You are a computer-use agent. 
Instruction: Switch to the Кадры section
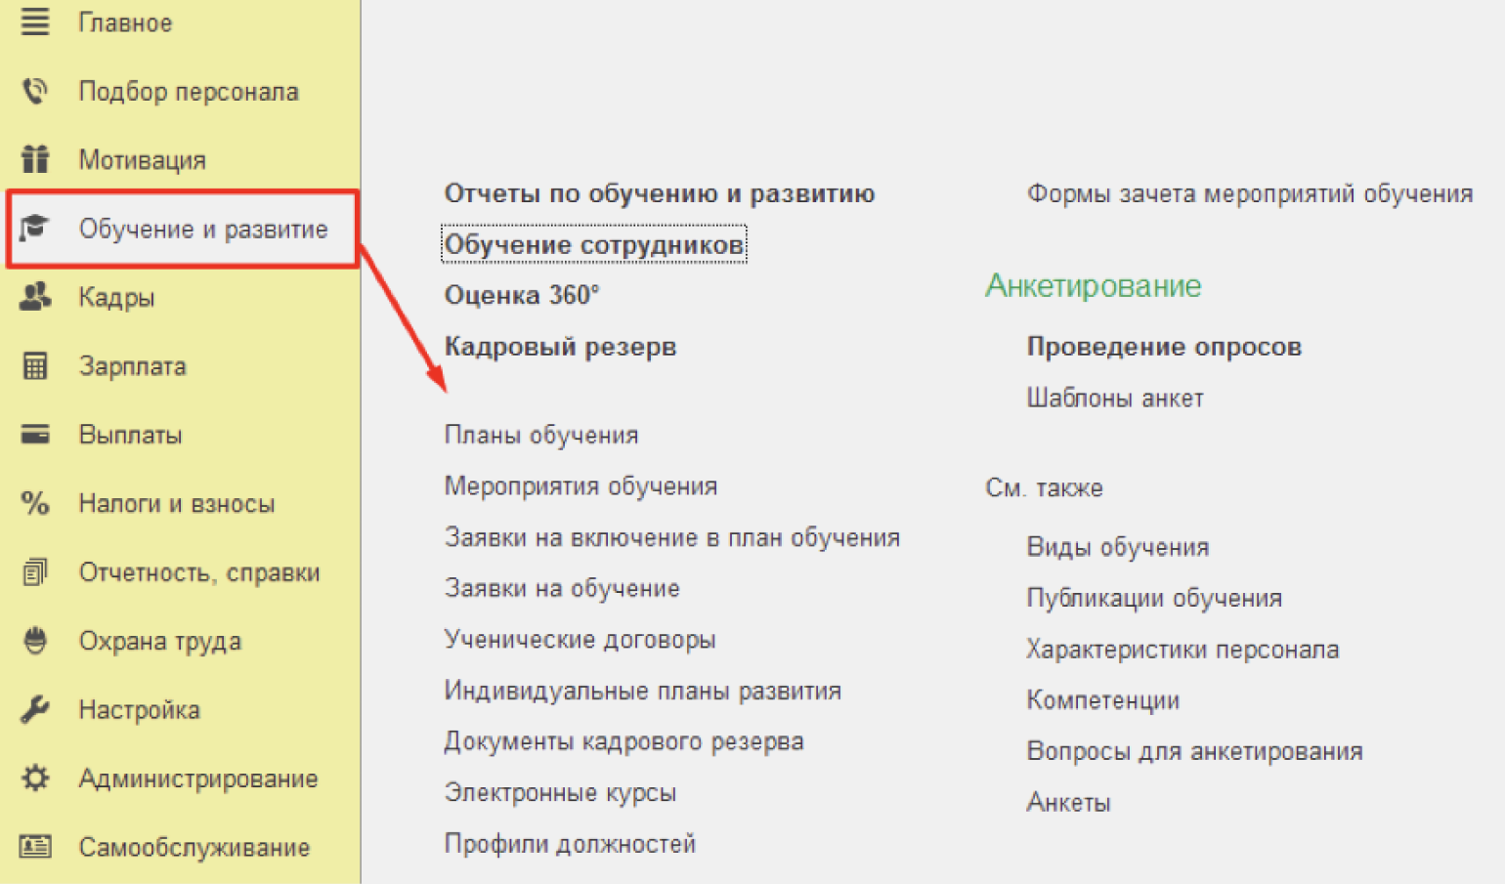[116, 298]
